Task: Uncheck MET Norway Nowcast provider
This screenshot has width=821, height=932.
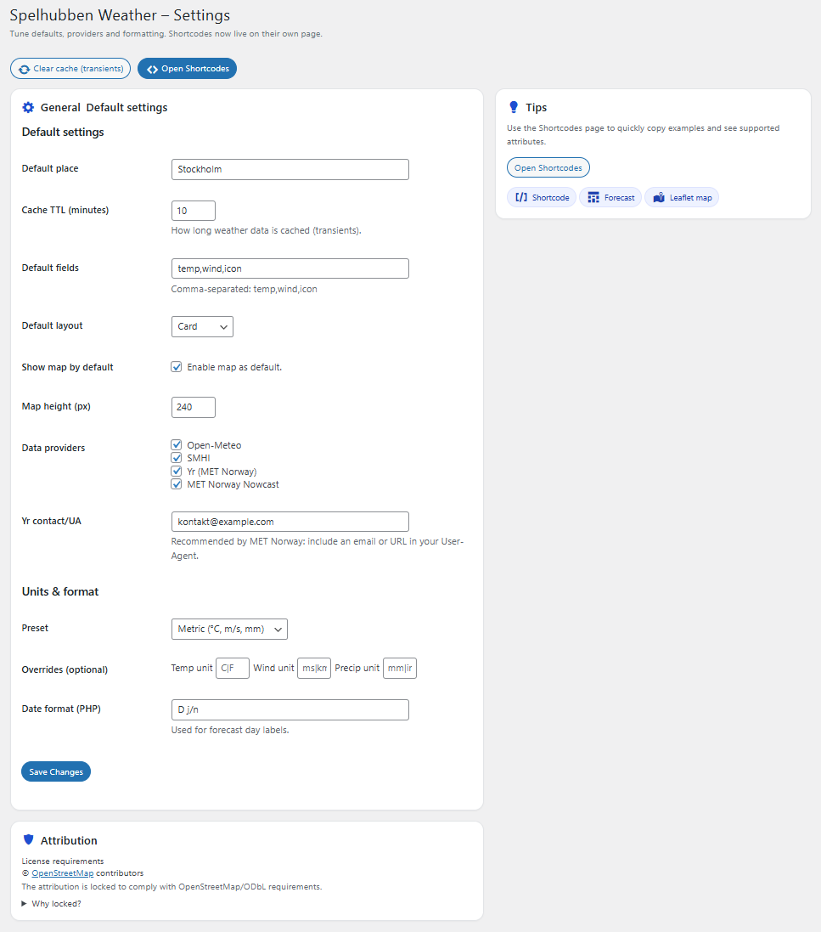Action: tap(176, 484)
